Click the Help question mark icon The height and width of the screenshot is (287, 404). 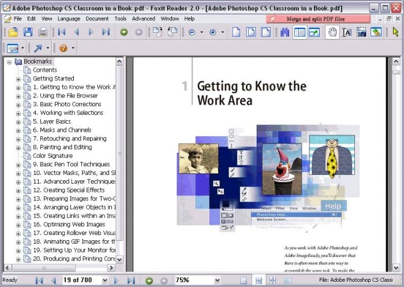[x=63, y=48]
